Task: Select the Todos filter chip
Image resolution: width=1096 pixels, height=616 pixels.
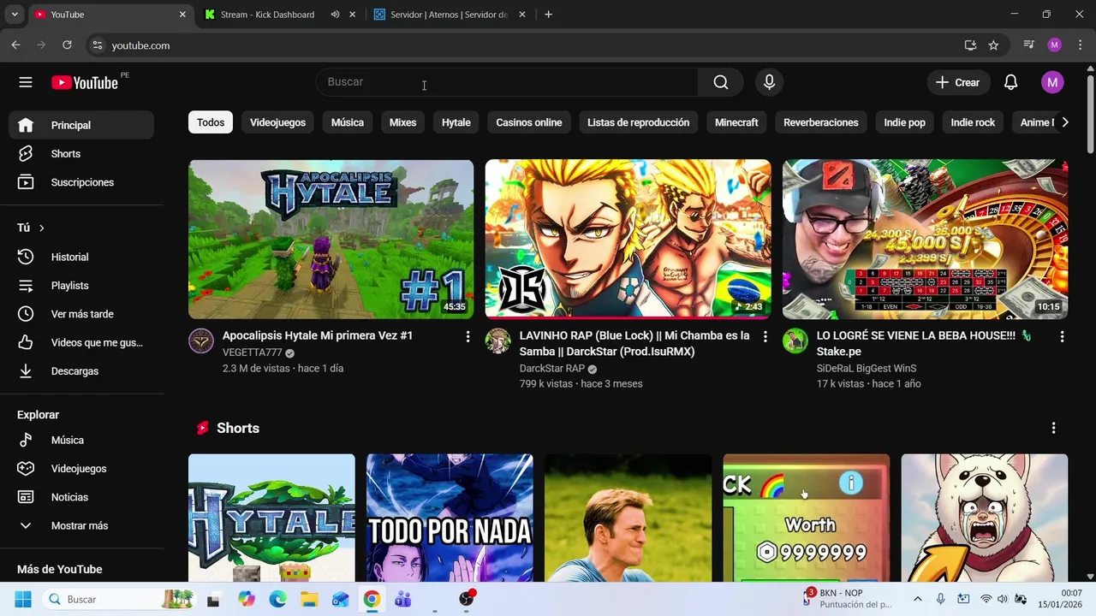Action: point(211,122)
